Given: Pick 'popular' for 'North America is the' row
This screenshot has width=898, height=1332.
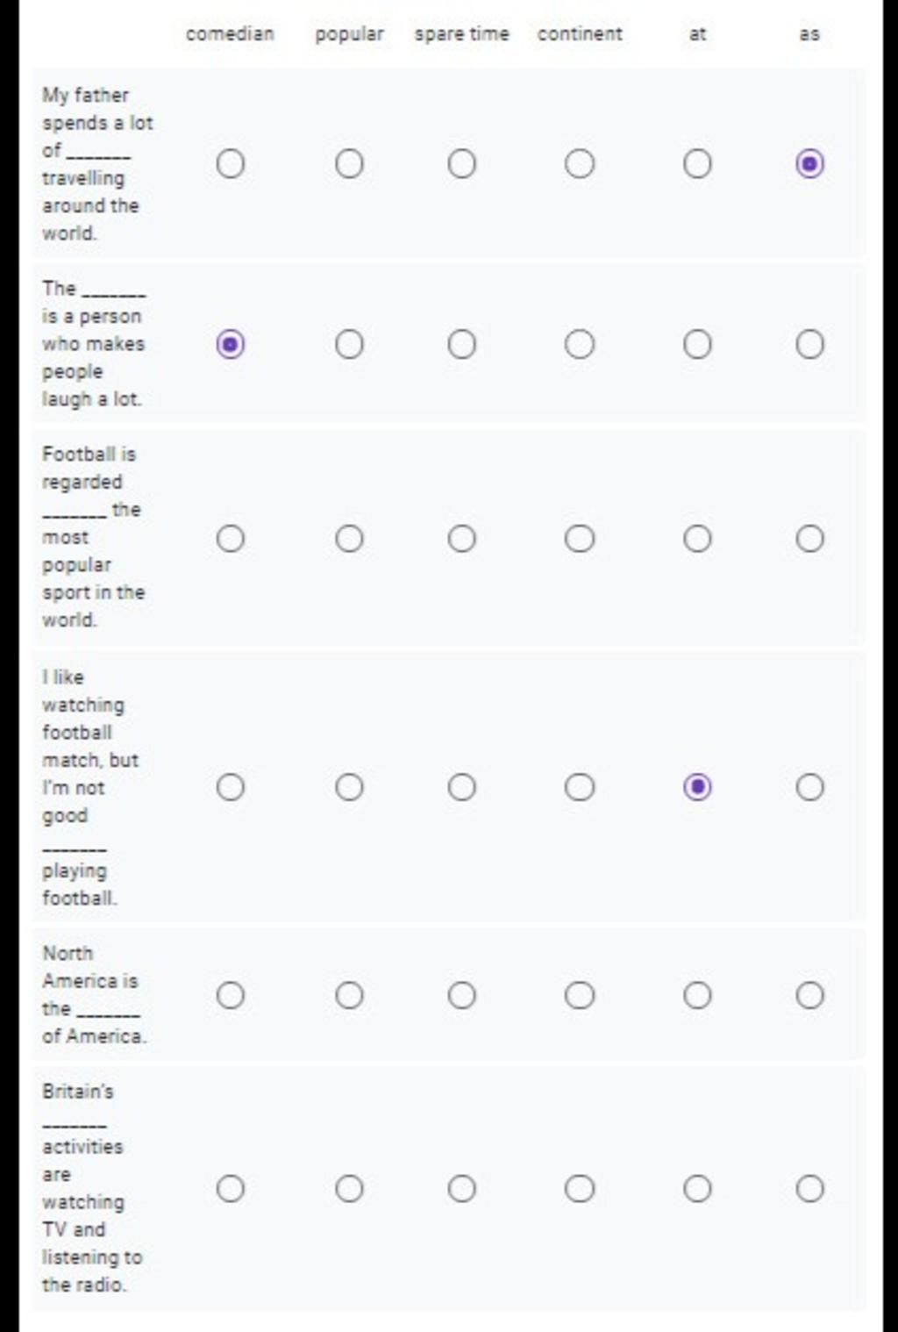Looking at the screenshot, I should pyautogui.click(x=349, y=995).
